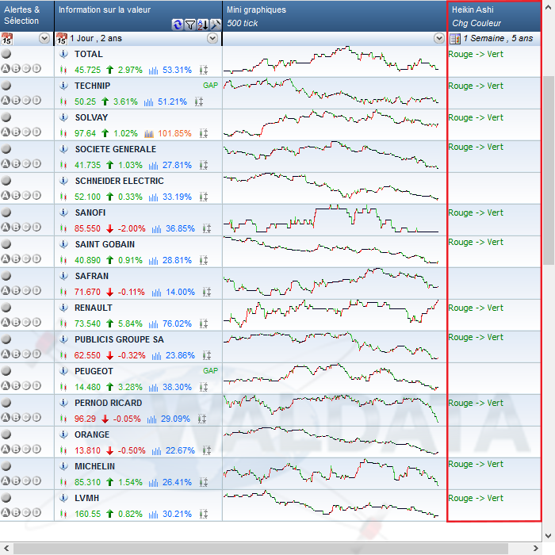Click the SOLVAY volume value 101.85%
The image size is (555, 555).
pyautogui.click(x=174, y=133)
